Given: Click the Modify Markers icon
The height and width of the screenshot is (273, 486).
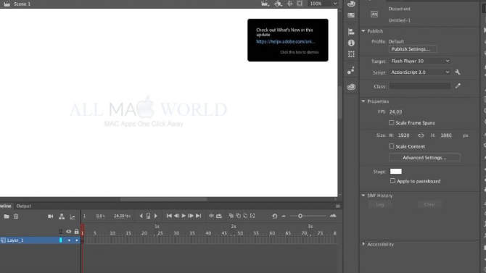Looking at the screenshot, I should pos(252,216).
